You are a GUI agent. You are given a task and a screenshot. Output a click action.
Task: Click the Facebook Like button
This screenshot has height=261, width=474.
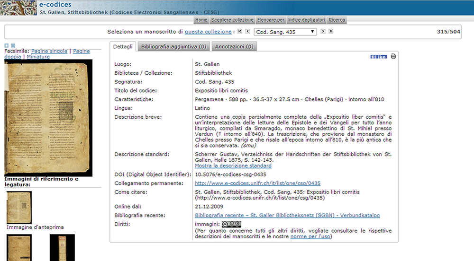378,57
